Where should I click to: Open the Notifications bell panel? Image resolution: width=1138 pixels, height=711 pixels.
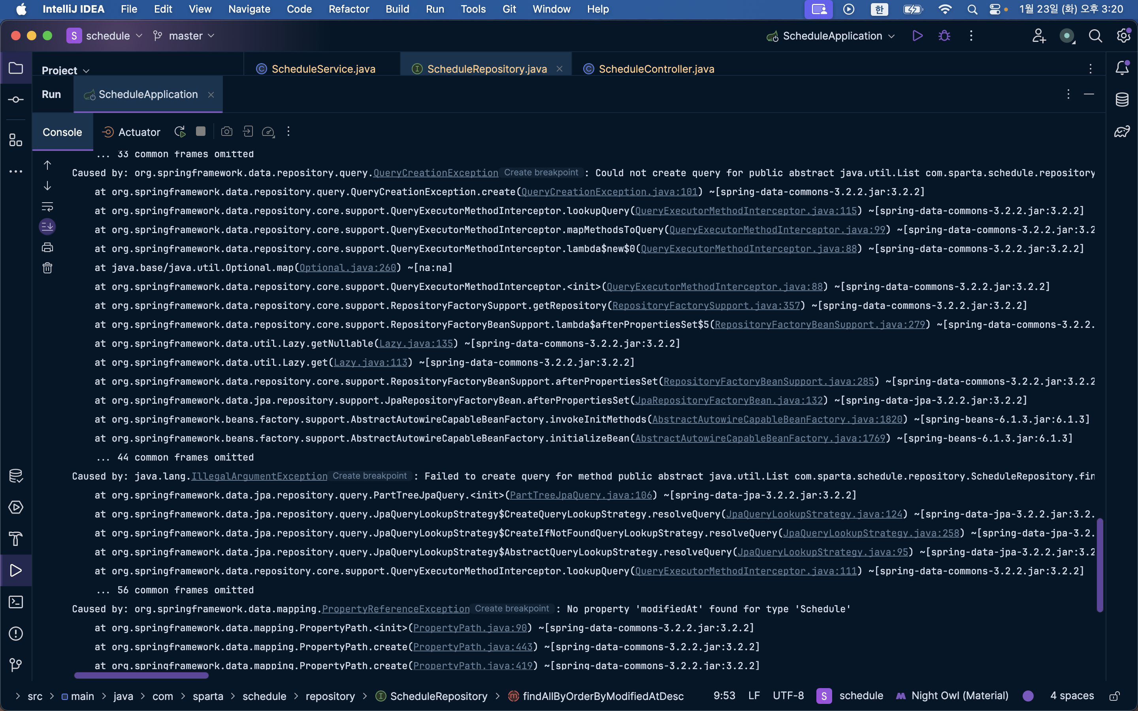[x=1122, y=68]
